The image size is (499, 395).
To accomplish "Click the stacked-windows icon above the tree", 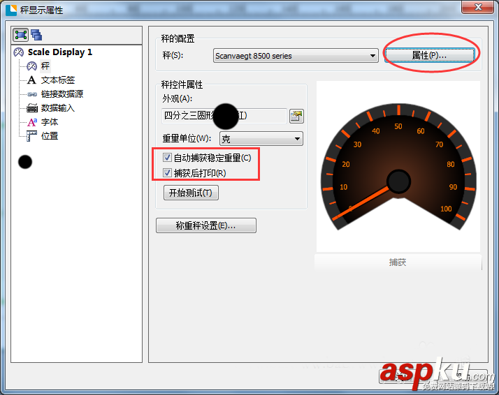I will coord(36,35).
